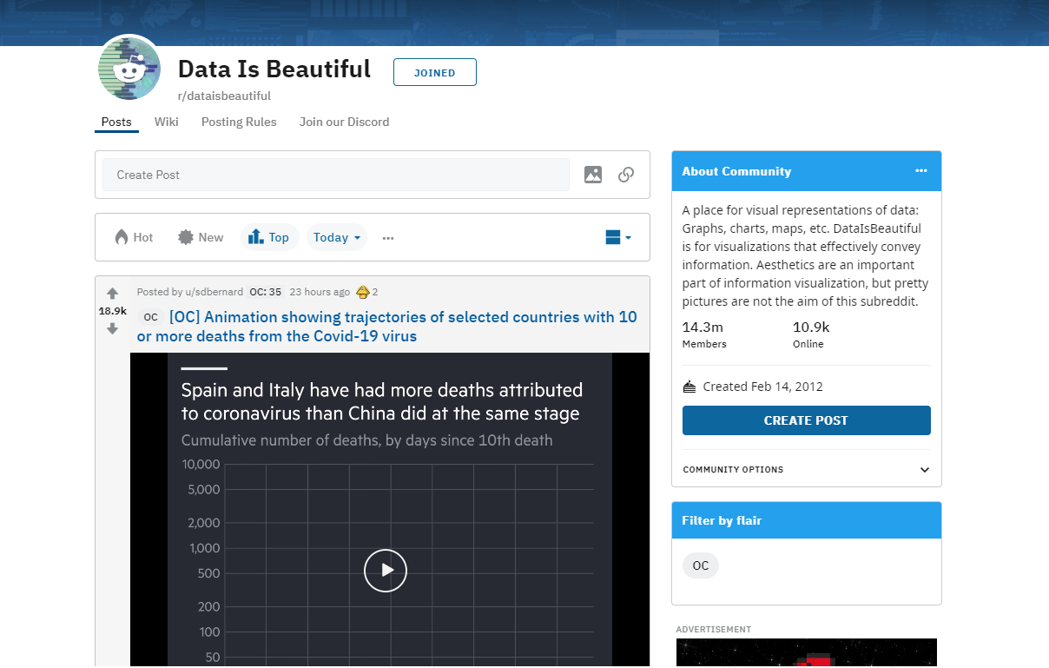Click the Advertisement label

(x=714, y=629)
